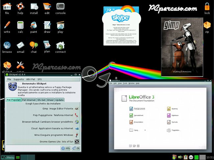Open Window menu in LibreOffice
Screen dimensions: 214x160
click(x=131, y=83)
